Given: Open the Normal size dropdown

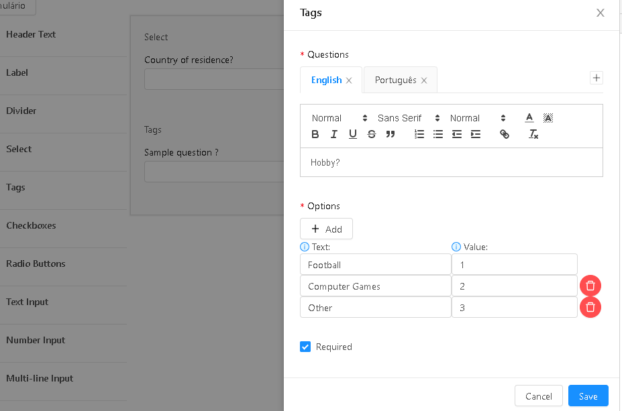Looking at the screenshot, I should pos(478,118).
